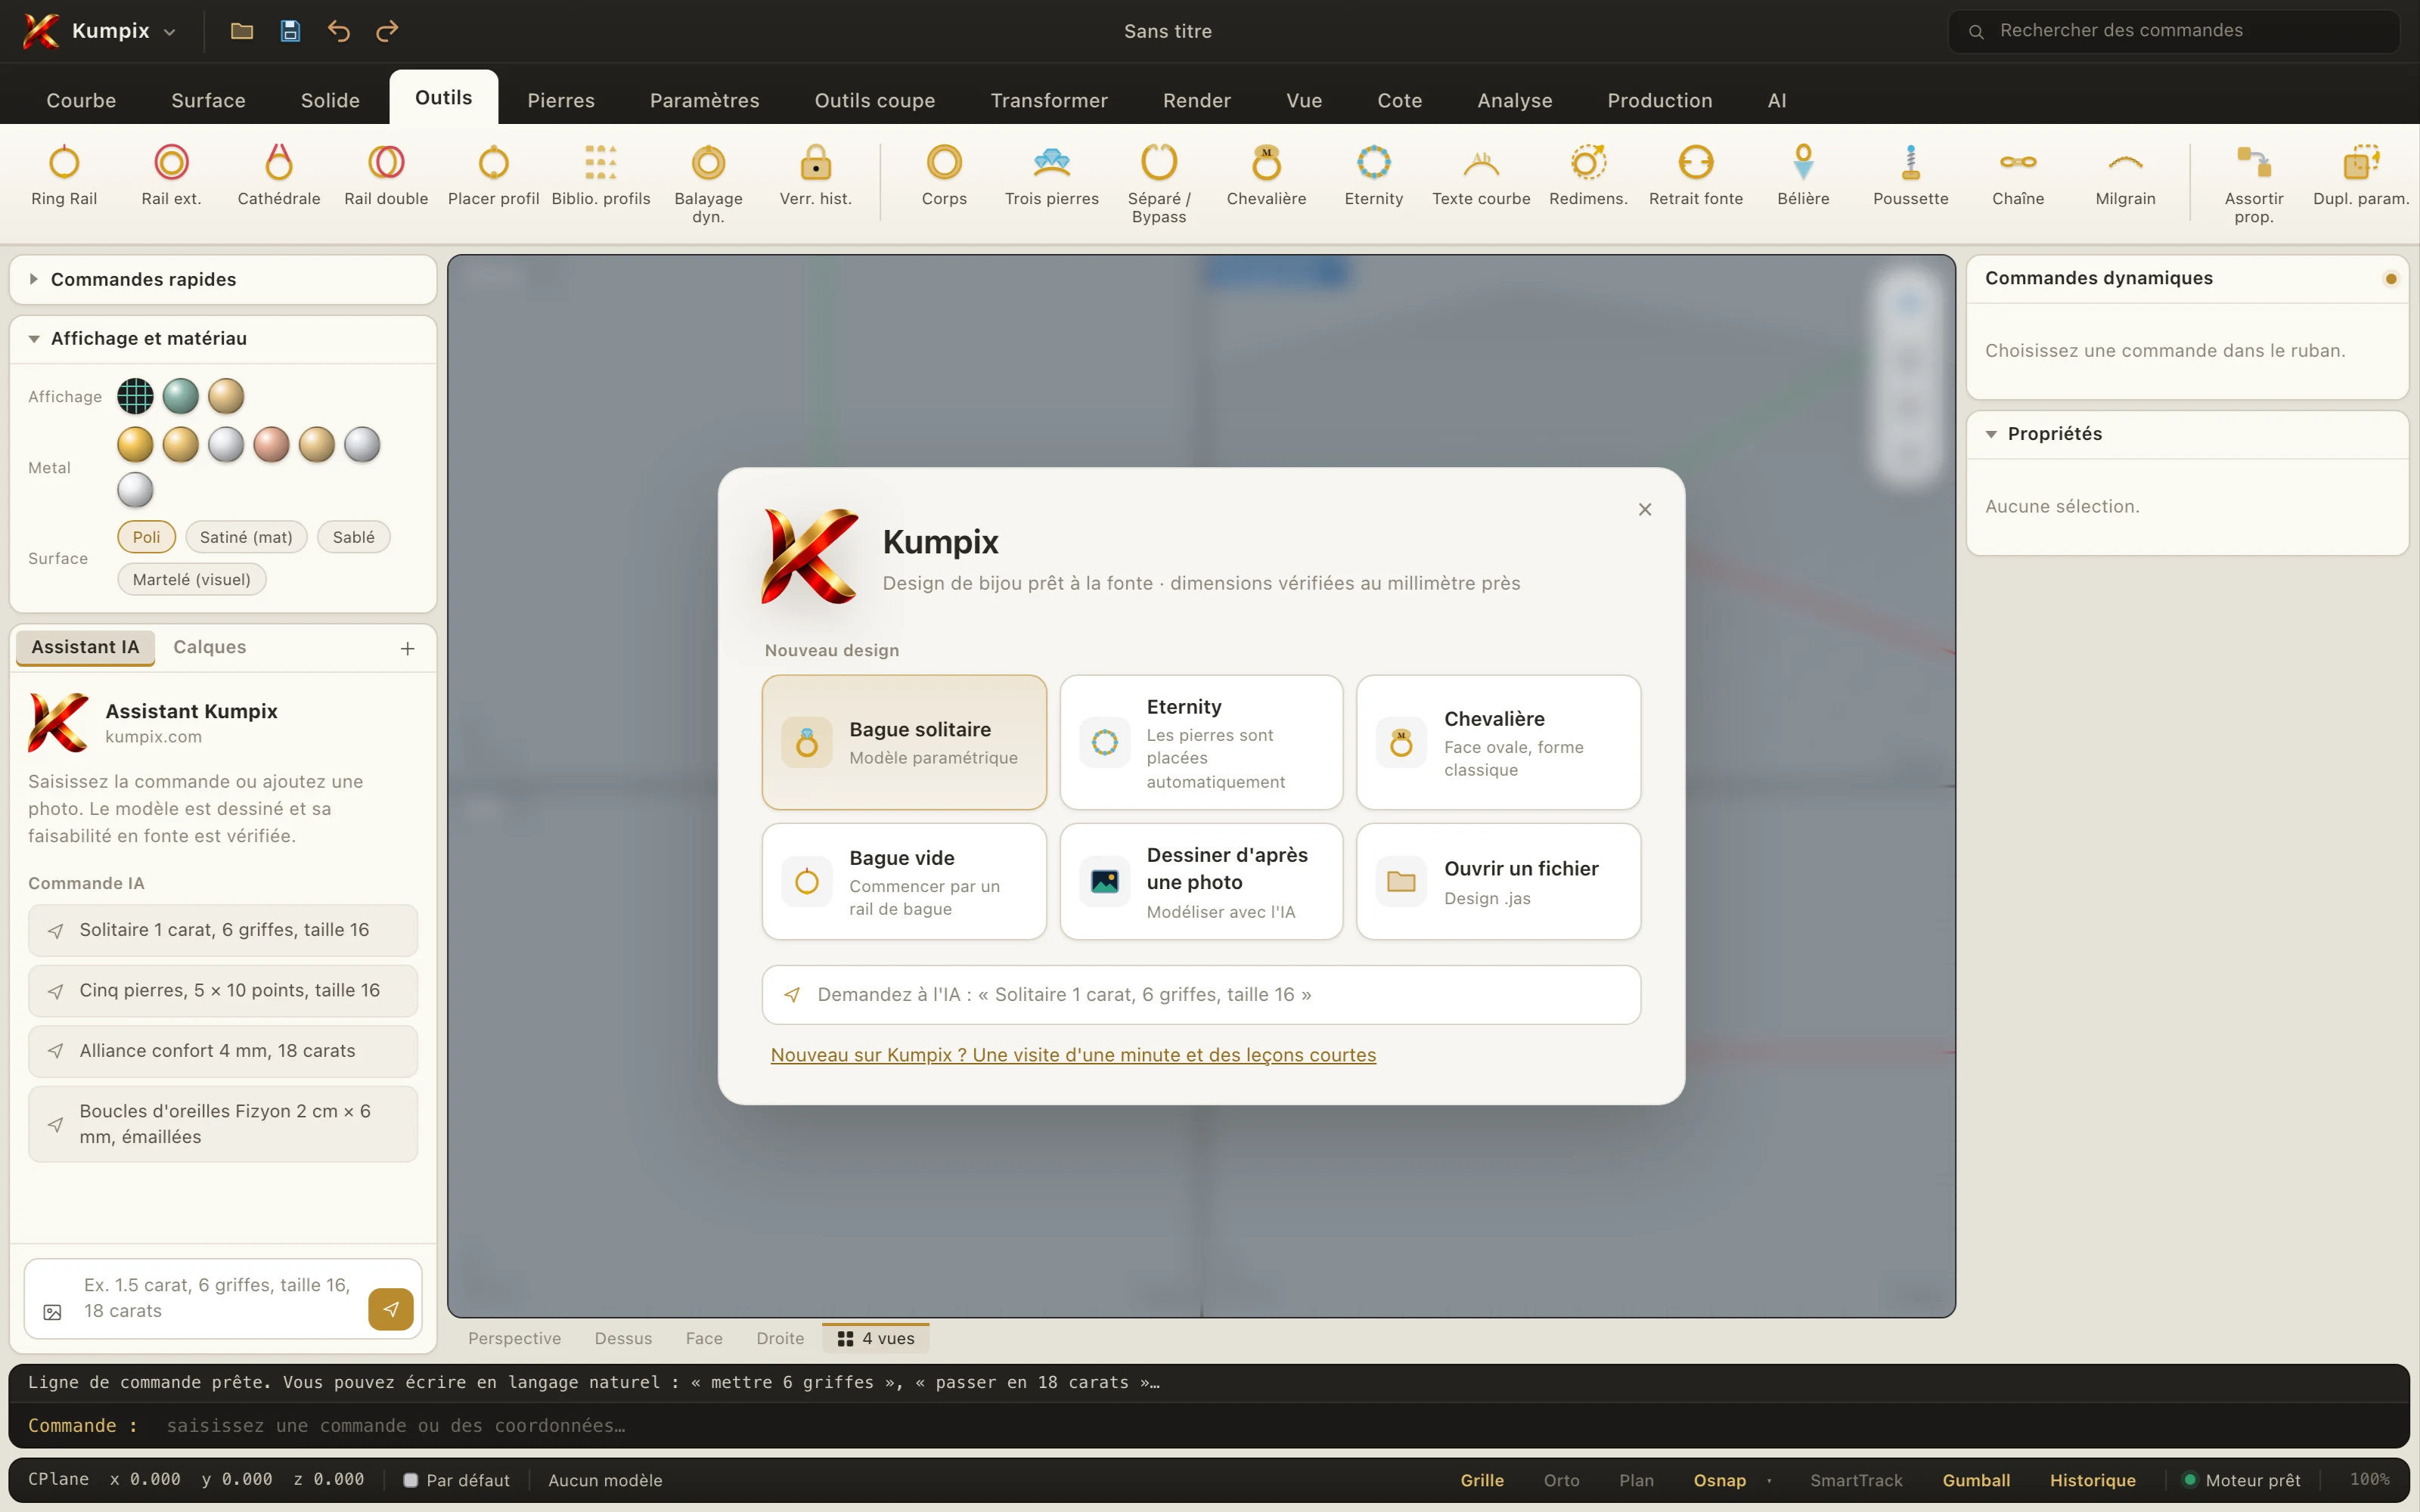Switch to the Calques tab
Image resolution: width=2420 pixels, height=1512 pixels.
210,647
